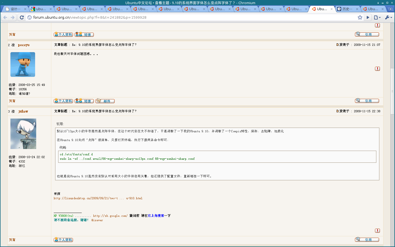
Task: Quote jxhow's post with 引用
Action: point(367,240)
